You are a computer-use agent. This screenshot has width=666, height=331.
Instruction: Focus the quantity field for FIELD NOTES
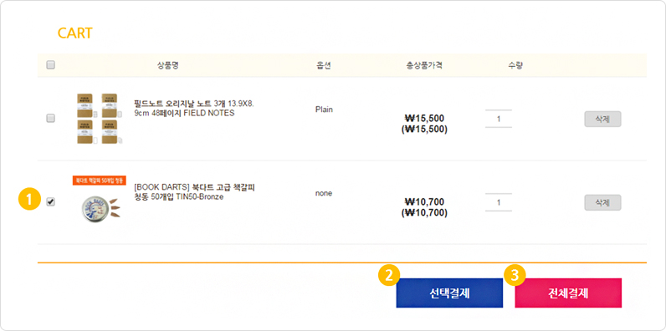point(498,119)
